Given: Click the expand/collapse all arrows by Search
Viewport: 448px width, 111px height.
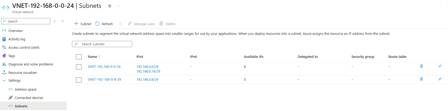Looking at the screenshot, I should 55,21.
